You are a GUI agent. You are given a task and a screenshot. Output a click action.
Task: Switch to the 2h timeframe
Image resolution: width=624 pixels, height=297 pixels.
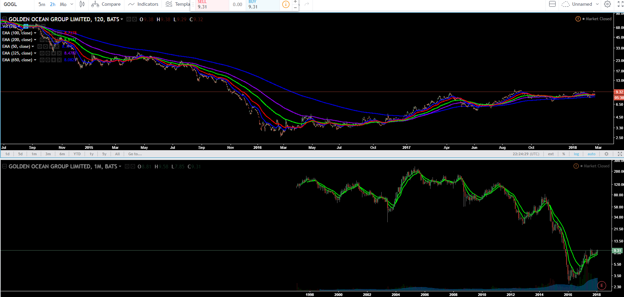pyautogui.click(x=53, y=4)
